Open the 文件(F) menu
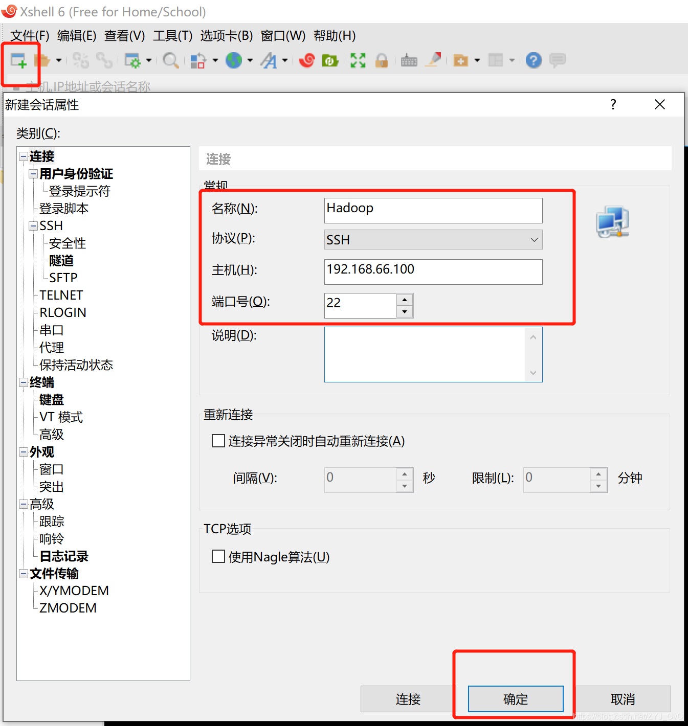 click(30, 36)
